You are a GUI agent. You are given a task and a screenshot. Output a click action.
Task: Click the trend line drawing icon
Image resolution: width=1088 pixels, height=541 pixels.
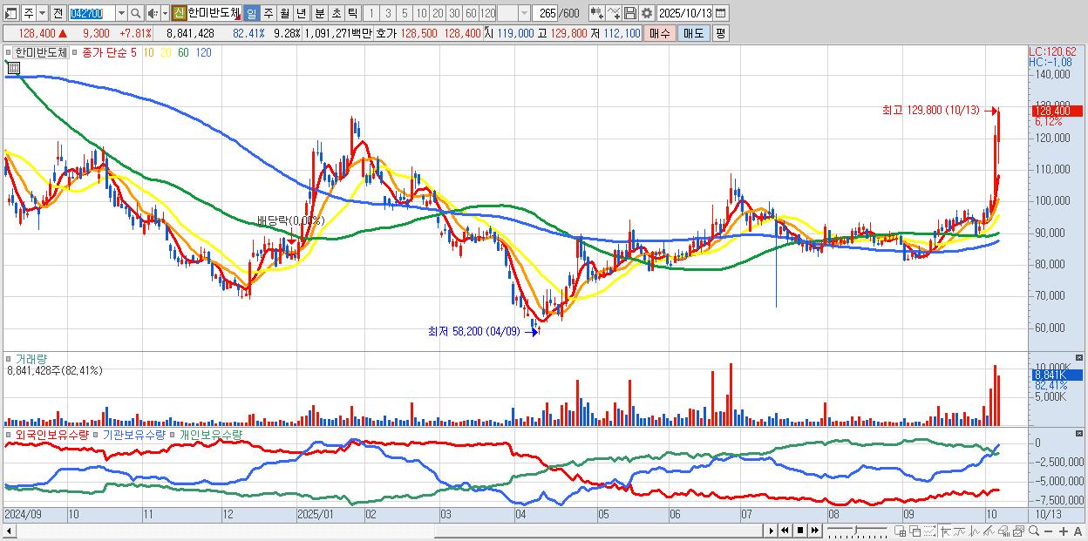(989, 531)
